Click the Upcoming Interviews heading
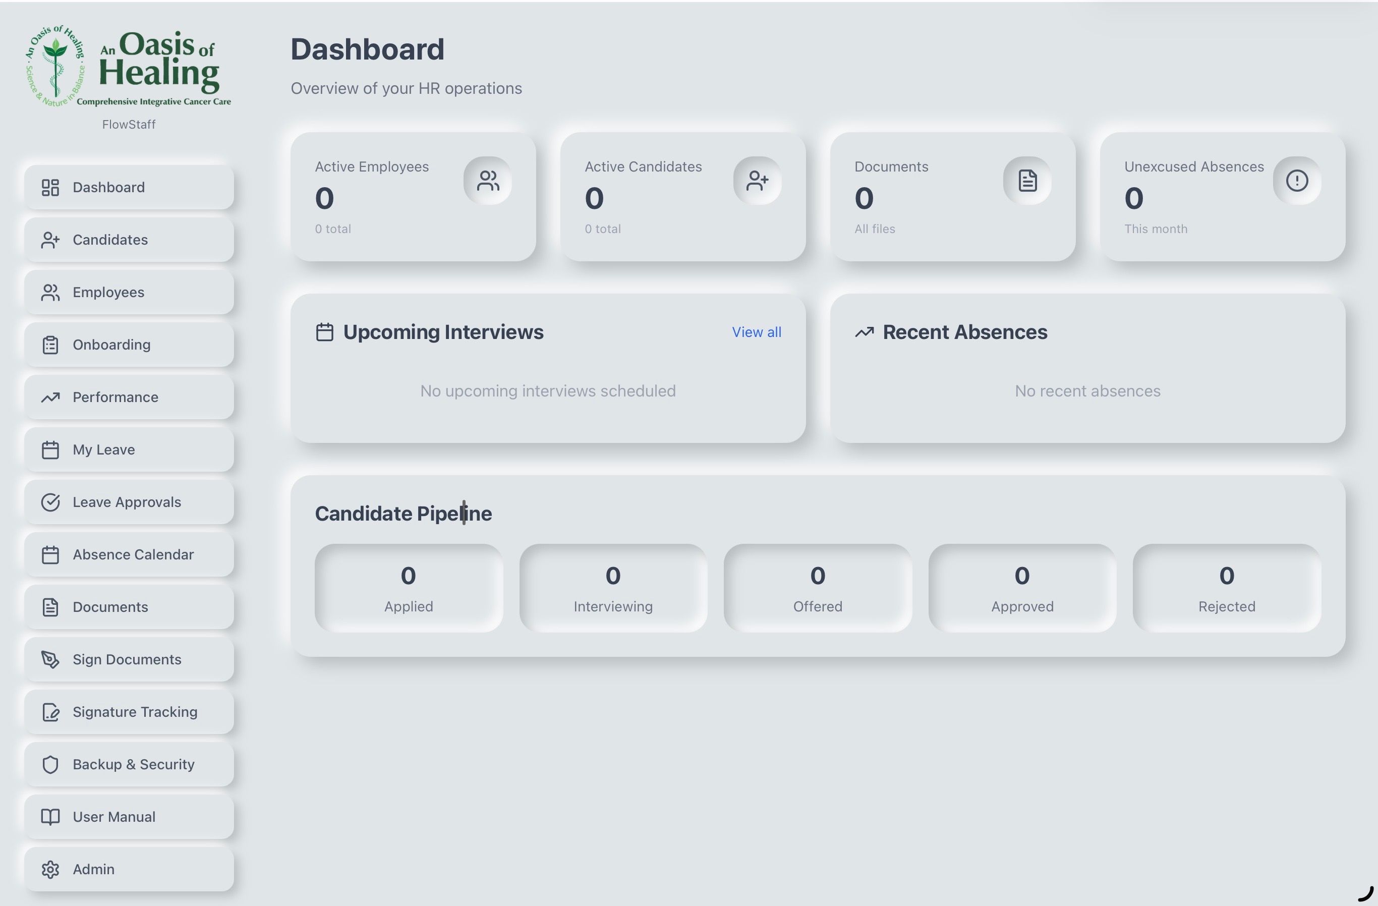This screenshot has width=1378, height=906. click(x=443, y=332)
